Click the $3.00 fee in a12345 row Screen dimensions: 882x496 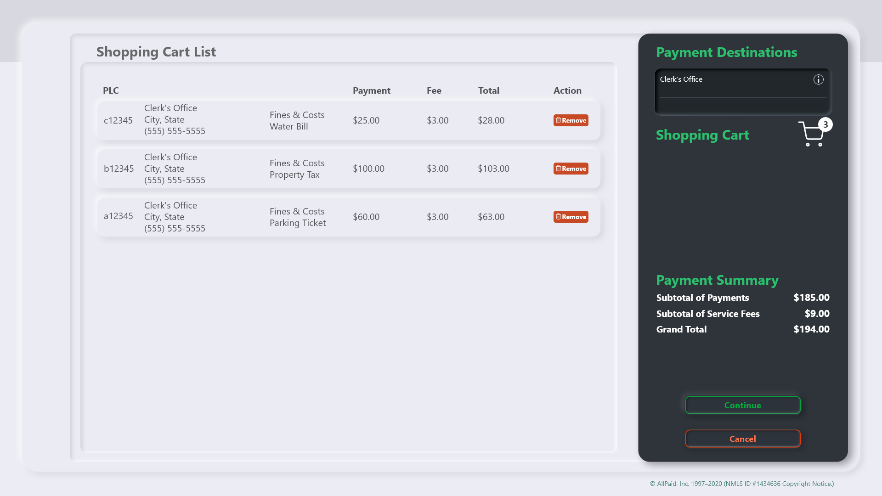437,217
